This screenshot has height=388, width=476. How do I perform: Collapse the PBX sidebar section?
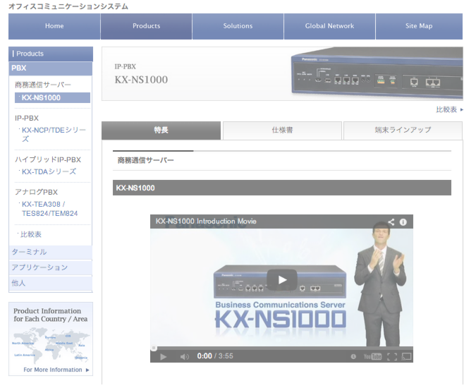pos(50,68)
